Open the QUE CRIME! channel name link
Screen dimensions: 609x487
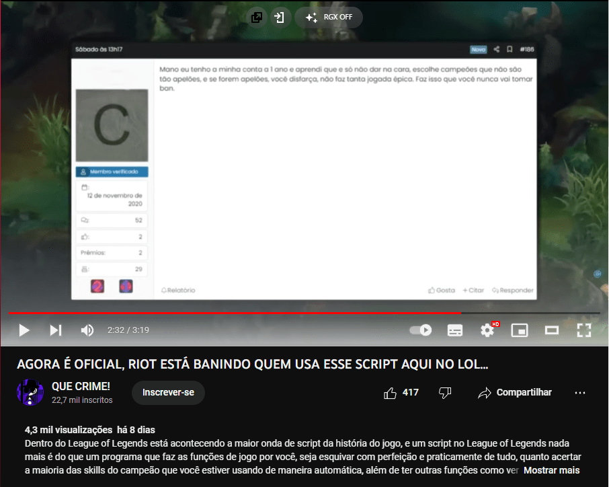coord(81,386)
